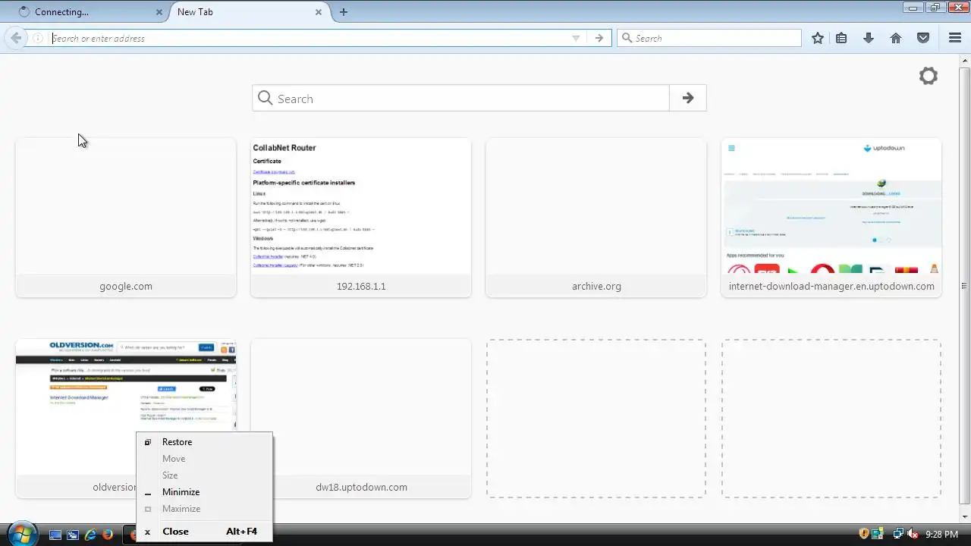
Task: Open the Downloads arrow icon
Action: [x=869, y=38]
